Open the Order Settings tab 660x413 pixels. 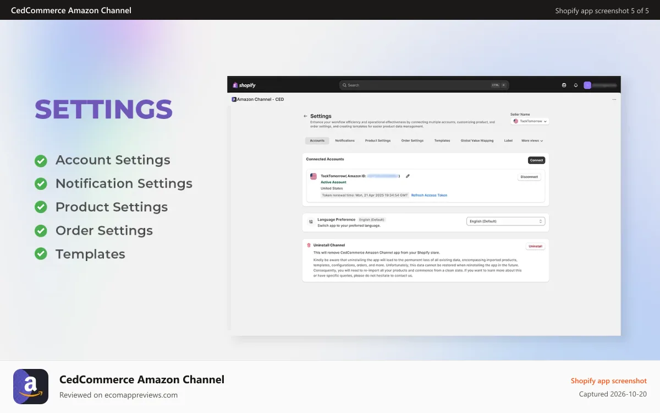pos(413,141)
